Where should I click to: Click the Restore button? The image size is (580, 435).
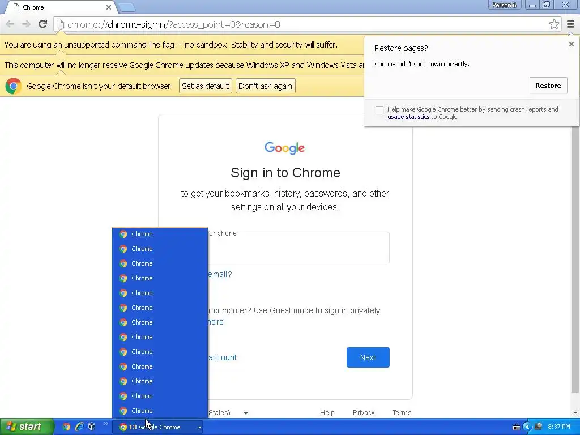[548, 86]
